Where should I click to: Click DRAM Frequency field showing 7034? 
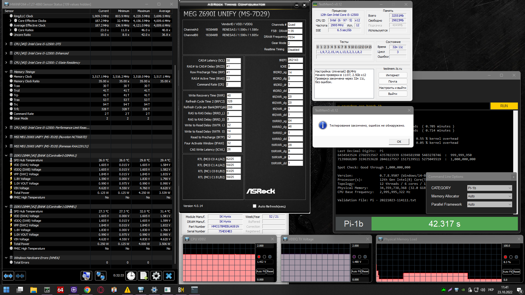pos(295,37)
